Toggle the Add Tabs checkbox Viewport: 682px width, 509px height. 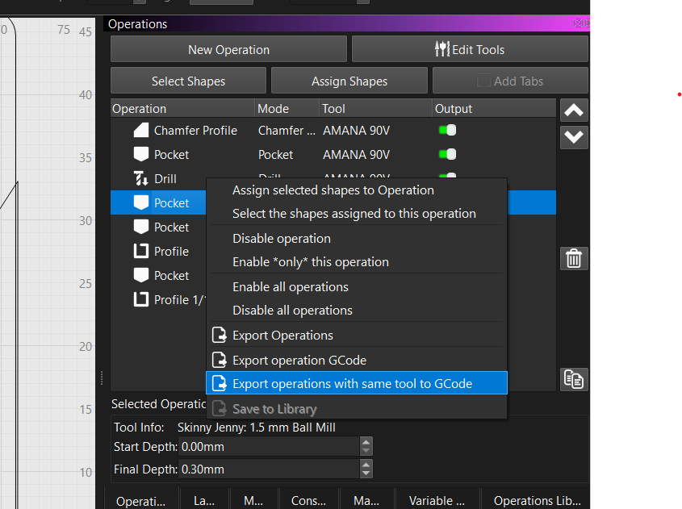(483, 81)
